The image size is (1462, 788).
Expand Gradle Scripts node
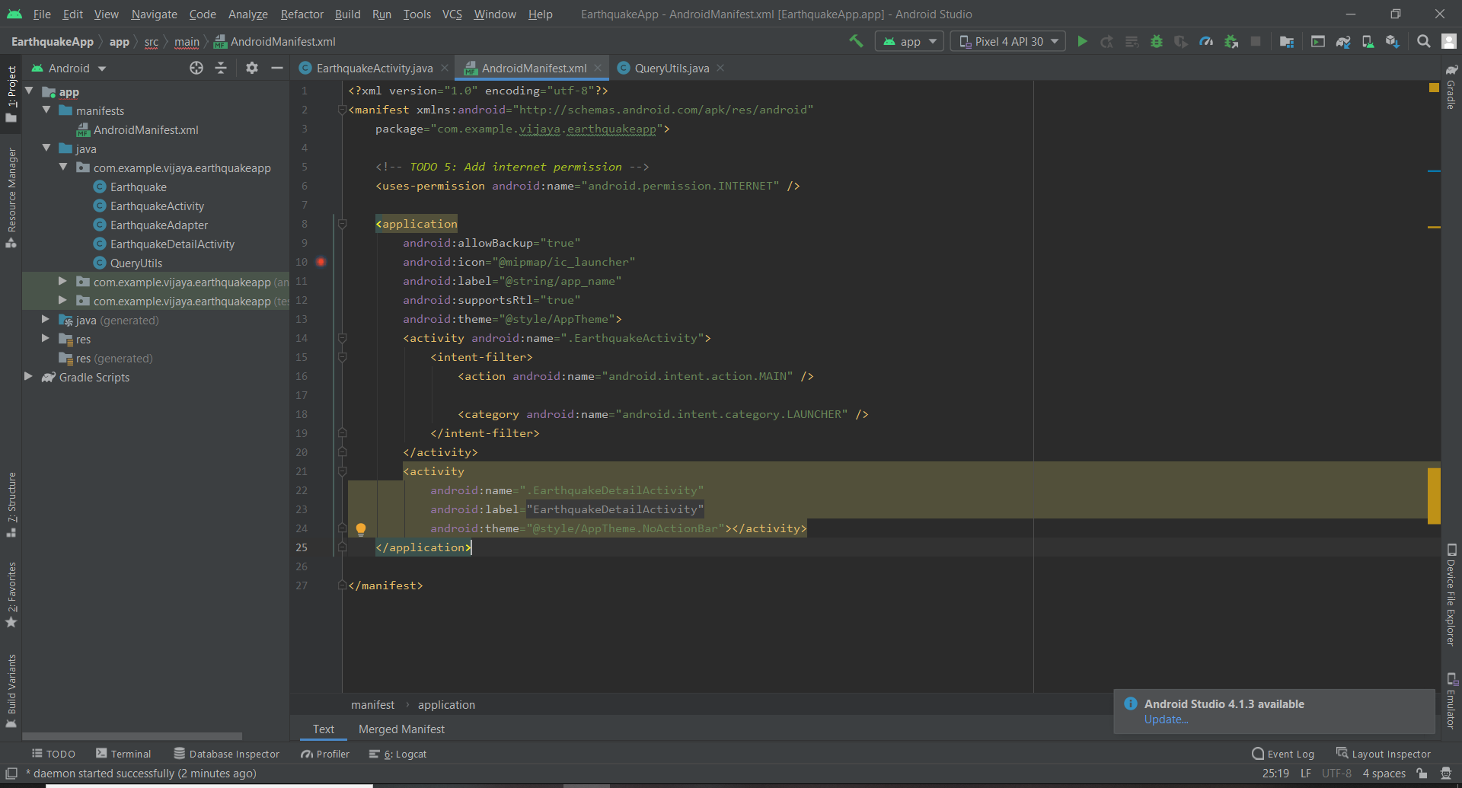(x=29, y=376)
